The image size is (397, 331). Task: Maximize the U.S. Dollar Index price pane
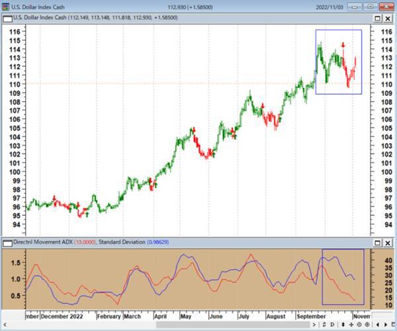pos(377,19)
